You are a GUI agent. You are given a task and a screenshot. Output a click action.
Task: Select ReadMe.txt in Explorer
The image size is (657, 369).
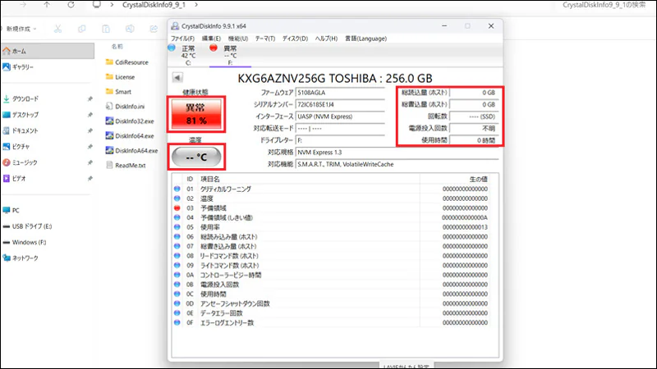[x=126, y=166]
